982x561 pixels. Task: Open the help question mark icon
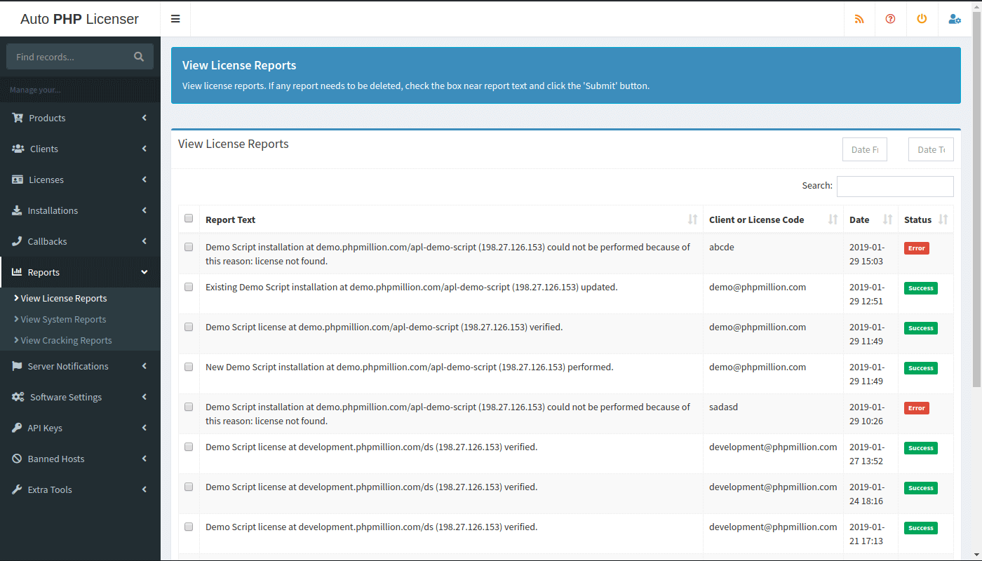tap(890, 19)
